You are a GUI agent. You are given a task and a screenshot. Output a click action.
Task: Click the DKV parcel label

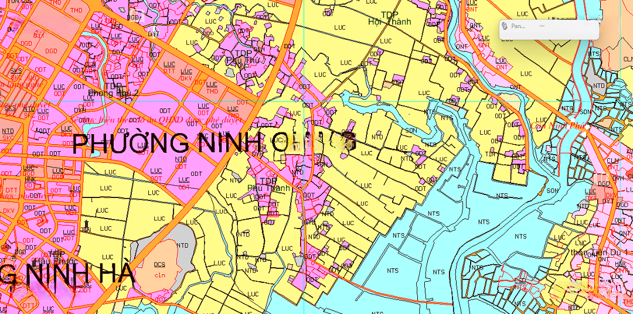186,78
